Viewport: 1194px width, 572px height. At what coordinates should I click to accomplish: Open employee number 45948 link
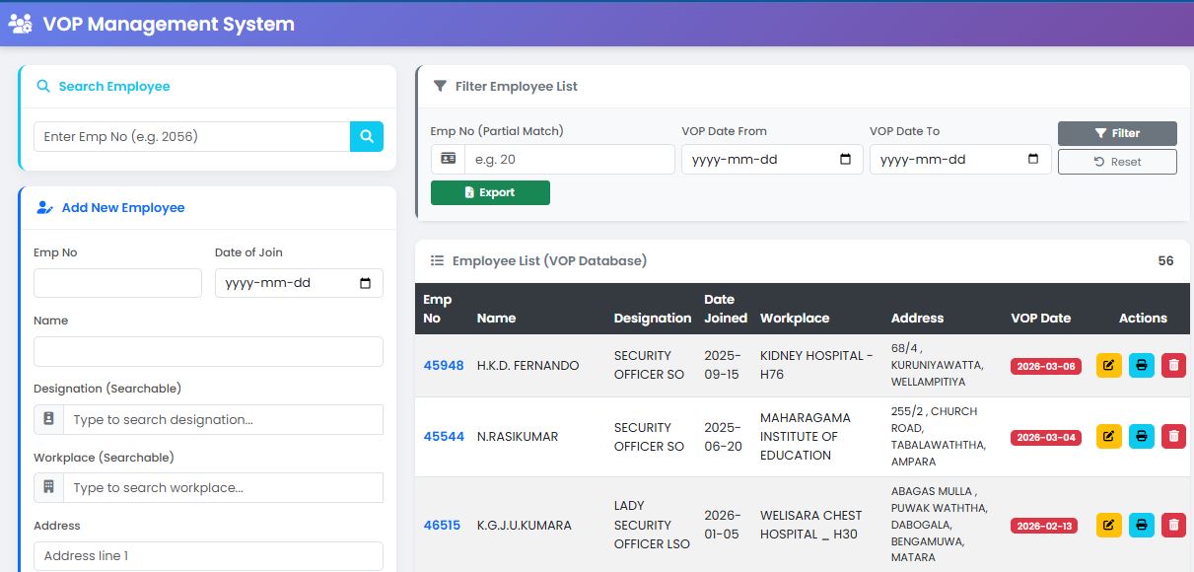(x=444, y=366)
